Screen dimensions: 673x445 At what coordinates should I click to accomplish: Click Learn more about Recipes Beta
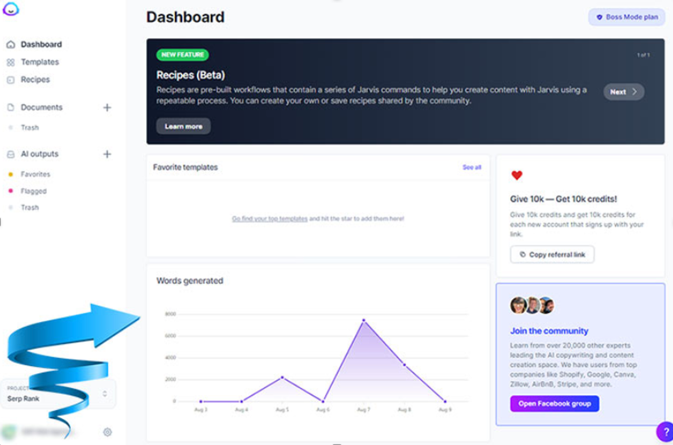183,126
